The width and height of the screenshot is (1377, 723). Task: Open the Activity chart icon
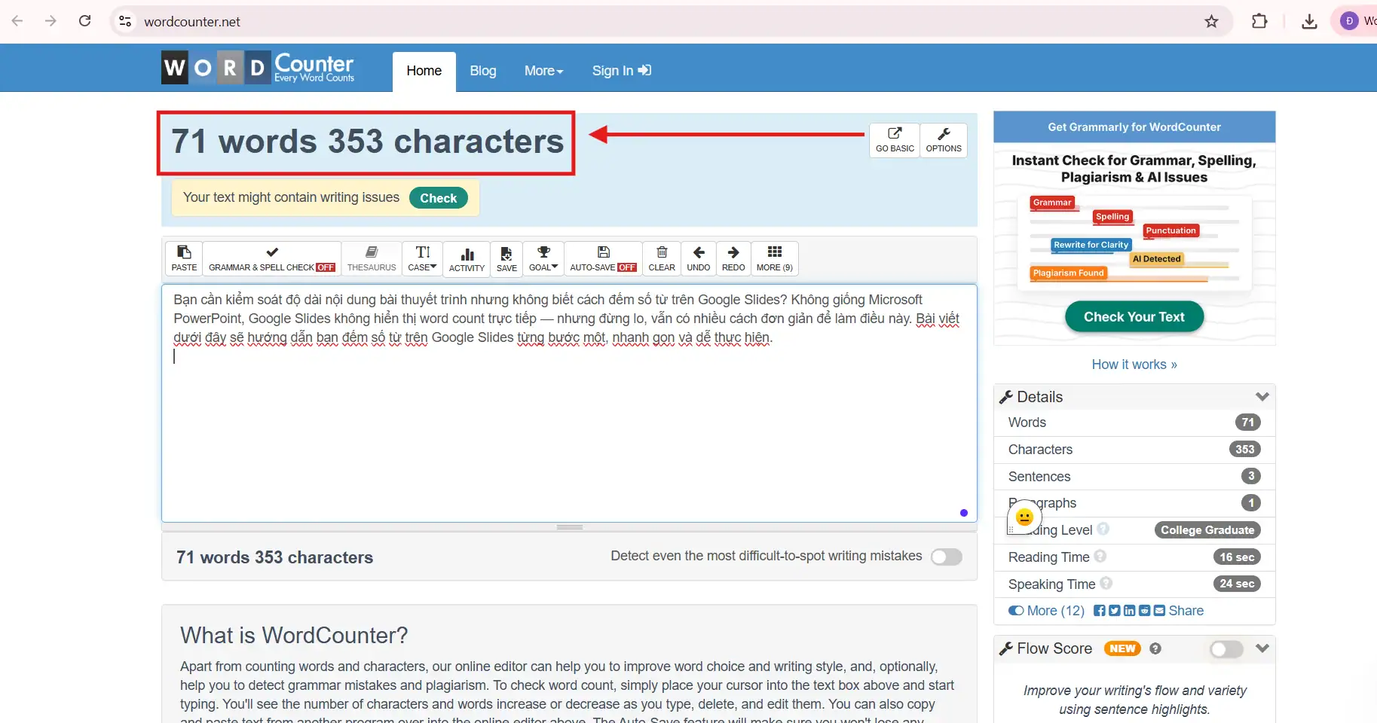pyautogui.click(x=467, y=258)
